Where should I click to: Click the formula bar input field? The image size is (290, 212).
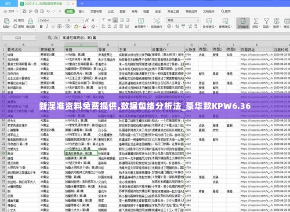174,38
